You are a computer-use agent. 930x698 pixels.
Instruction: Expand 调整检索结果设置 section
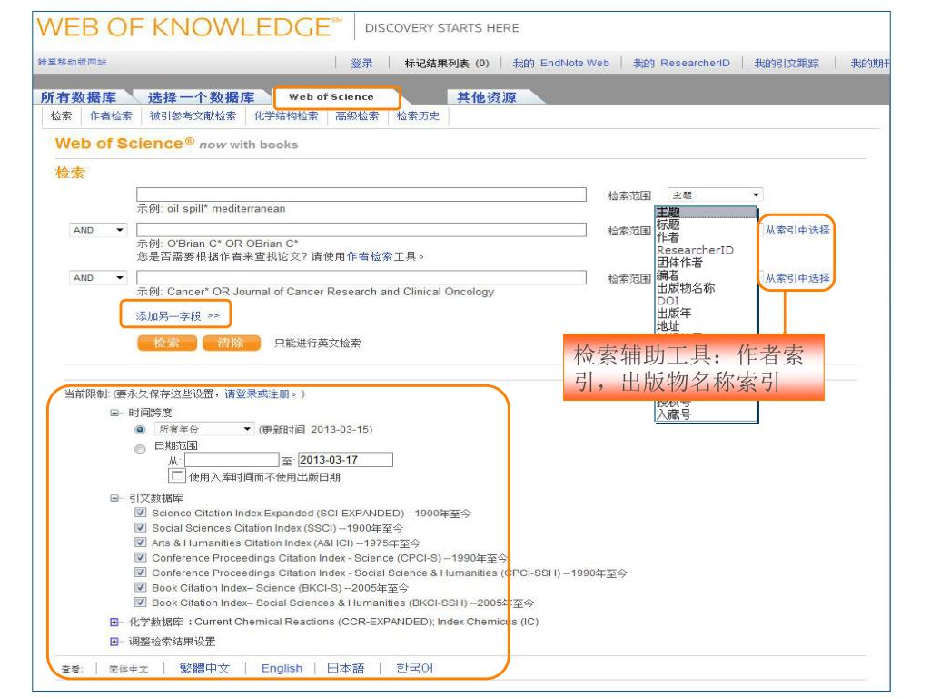(x=114, y=642)
